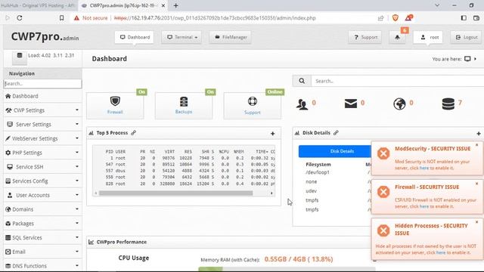
Task: Expand Server Settings menu
Action: 42,124
